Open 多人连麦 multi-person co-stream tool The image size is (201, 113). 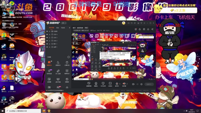coord(58,72)
